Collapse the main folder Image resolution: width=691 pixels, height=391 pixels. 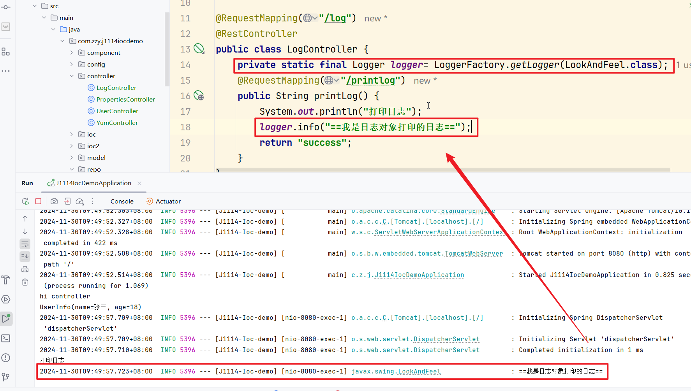(44, 18)
